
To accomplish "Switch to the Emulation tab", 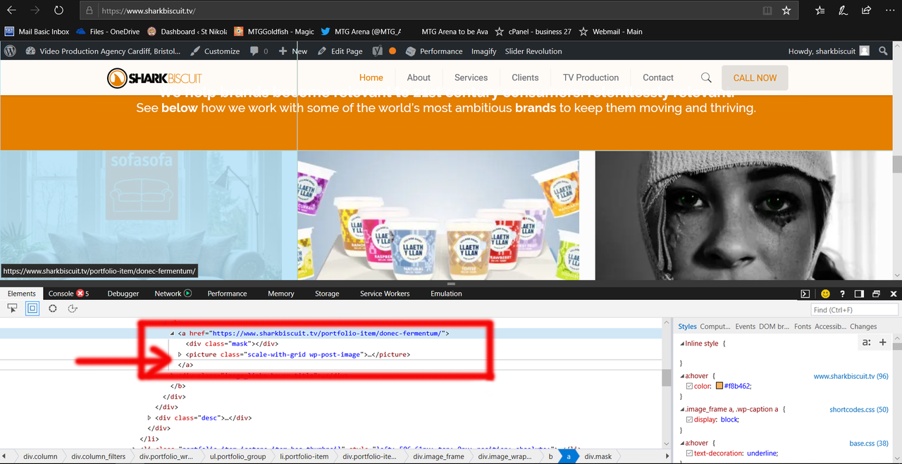I will (446, 294).
